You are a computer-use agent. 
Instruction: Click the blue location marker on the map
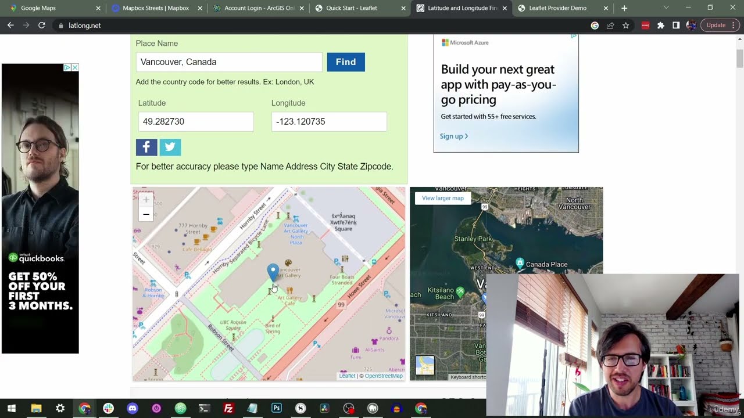tap(273, 272)
